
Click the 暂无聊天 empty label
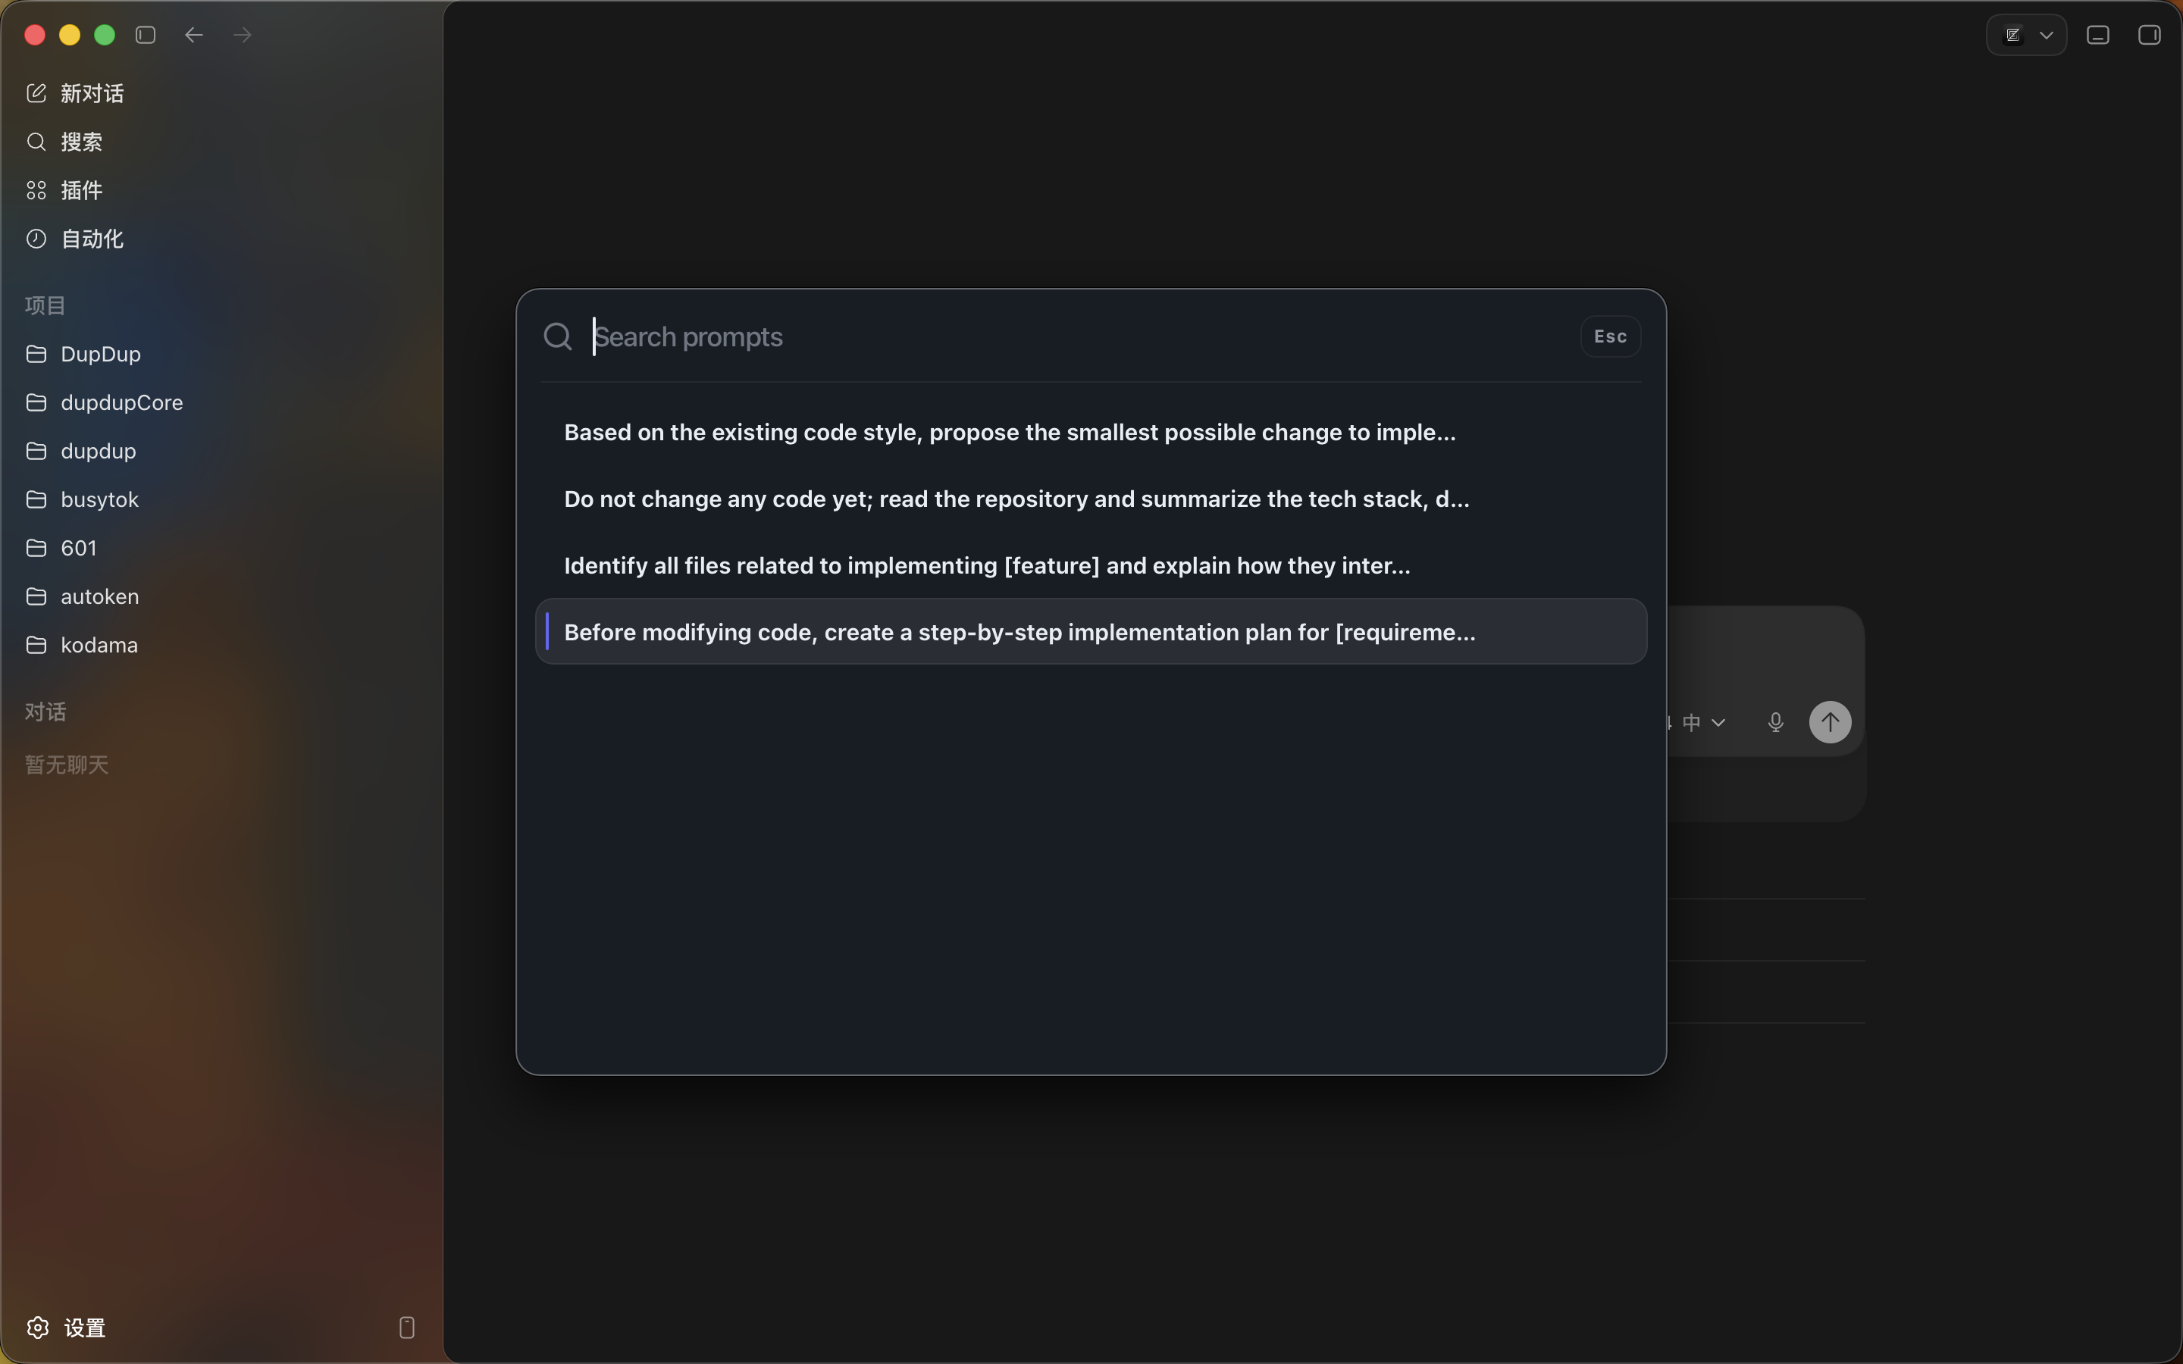pos(67,765)
